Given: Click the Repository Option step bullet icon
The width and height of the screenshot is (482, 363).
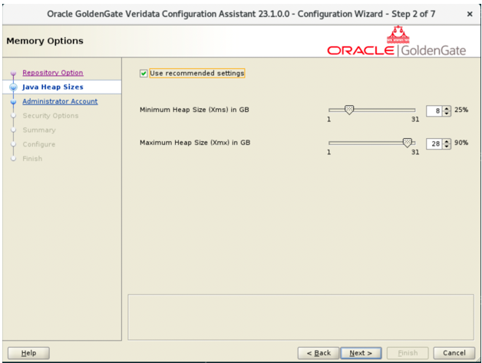Looking at the screenshot, I should pos(13,73).
